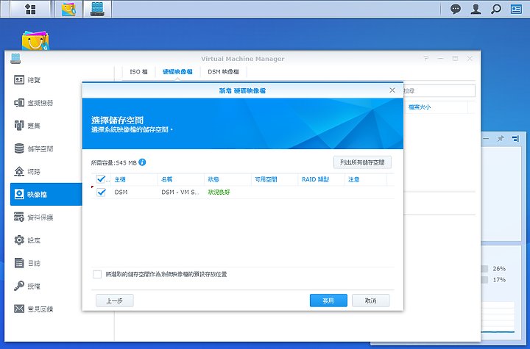This screenshot has width=530, height=349.
Task: Sort by RAID 類型 column header
Action: coord(321,179)
